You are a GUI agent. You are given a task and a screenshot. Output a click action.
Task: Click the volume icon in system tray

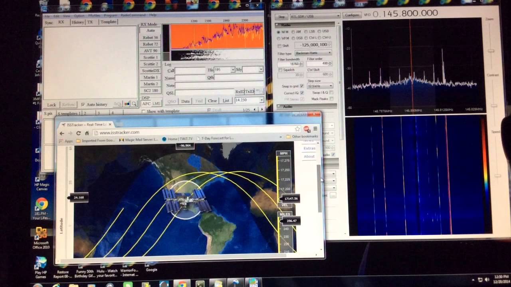coord(487,280)
